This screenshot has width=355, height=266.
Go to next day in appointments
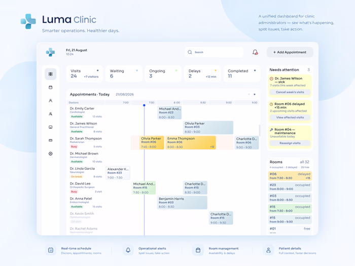255,94
